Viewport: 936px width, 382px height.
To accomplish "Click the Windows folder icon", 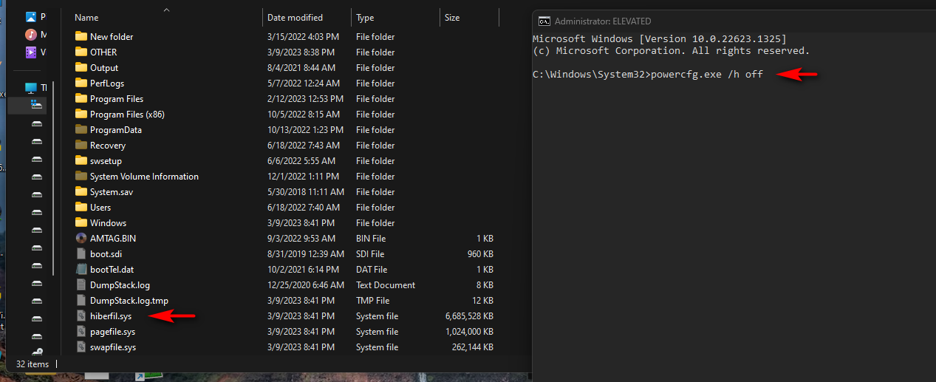I will click(81, 222).
